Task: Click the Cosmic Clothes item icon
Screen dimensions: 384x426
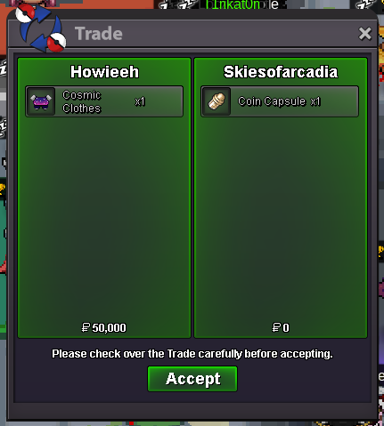Action: (41, 101)
